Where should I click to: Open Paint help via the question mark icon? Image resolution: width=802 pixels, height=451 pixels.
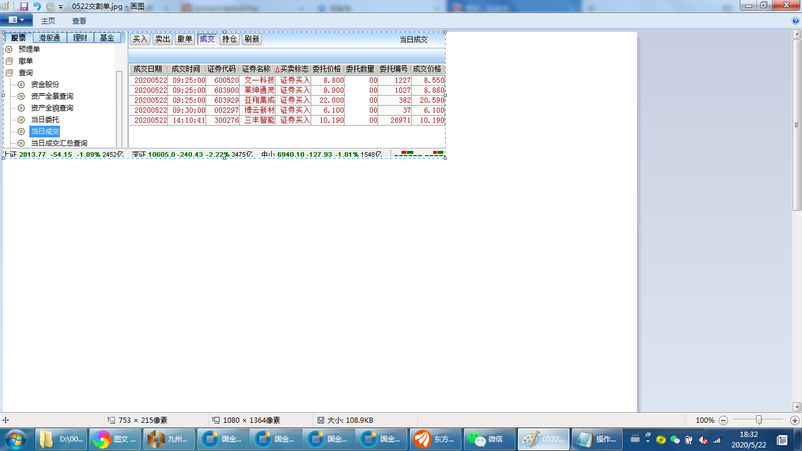(796, 21)
